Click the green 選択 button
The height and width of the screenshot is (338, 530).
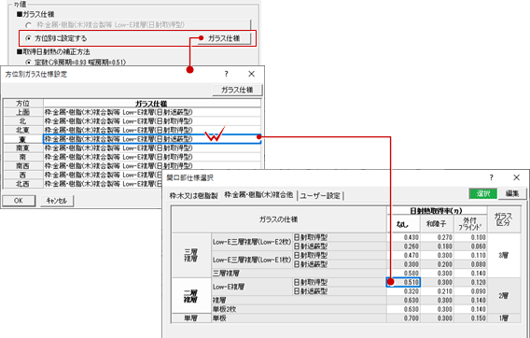pyautogui.click(x=483, y=193)
